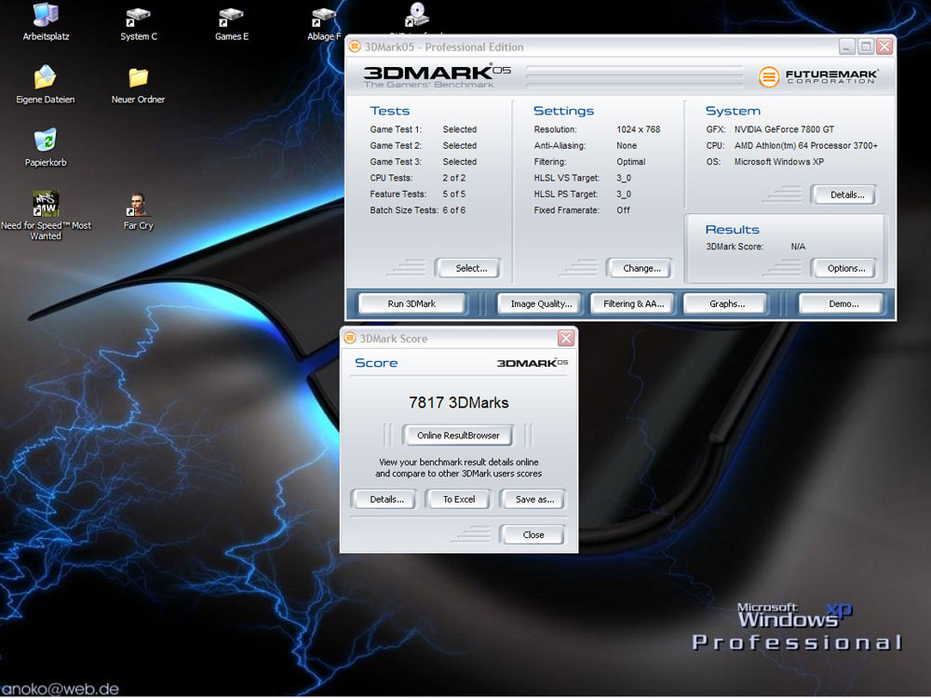
Task: Click the Game Test 3 Selected value
Action: [460, 161]
